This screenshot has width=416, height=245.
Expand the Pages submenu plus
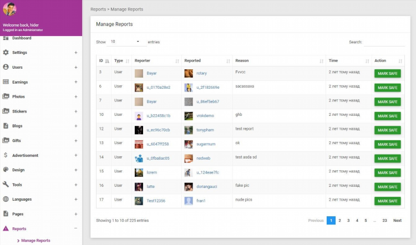point(76,214)
